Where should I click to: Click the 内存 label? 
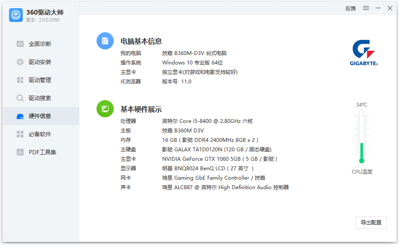click(x=126, y=140)
